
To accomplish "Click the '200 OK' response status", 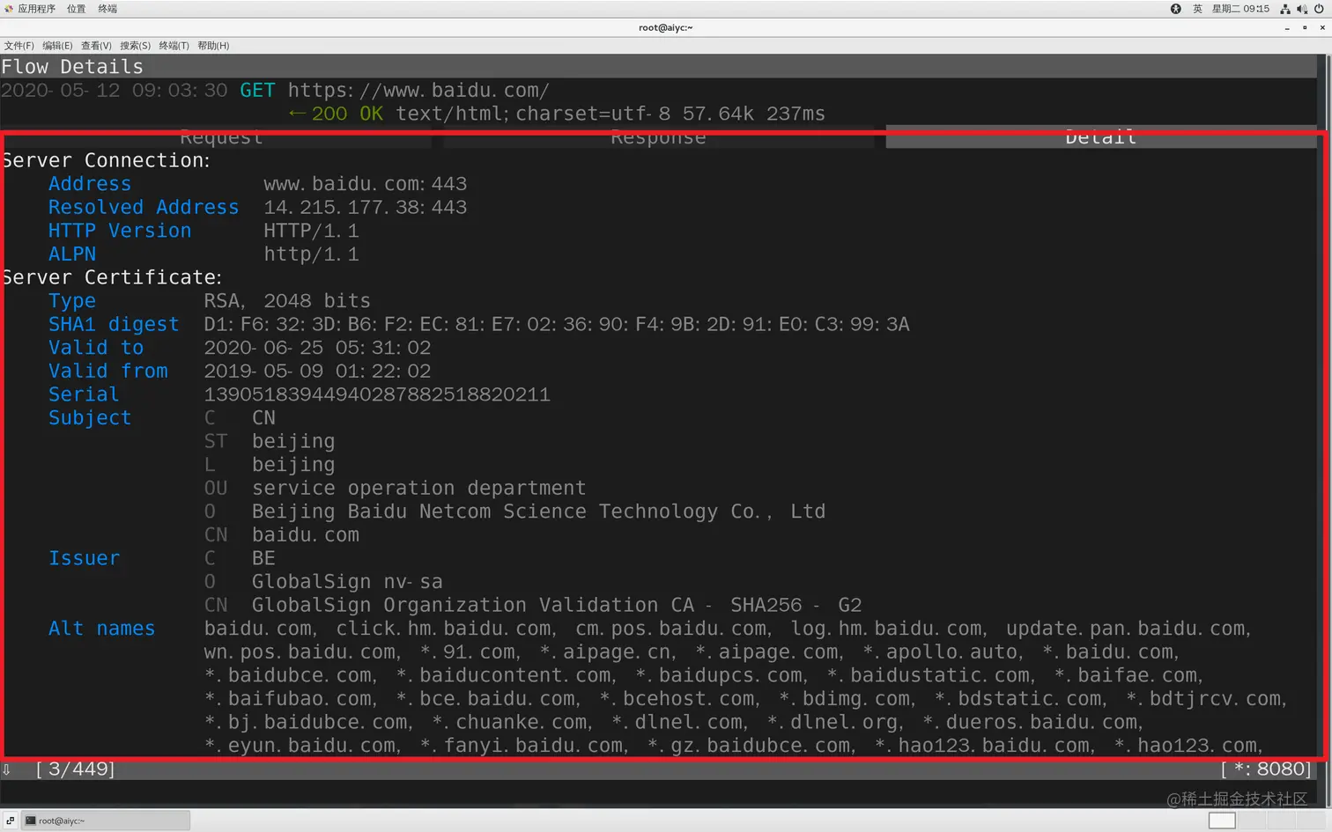I will (x=347, y=114).
